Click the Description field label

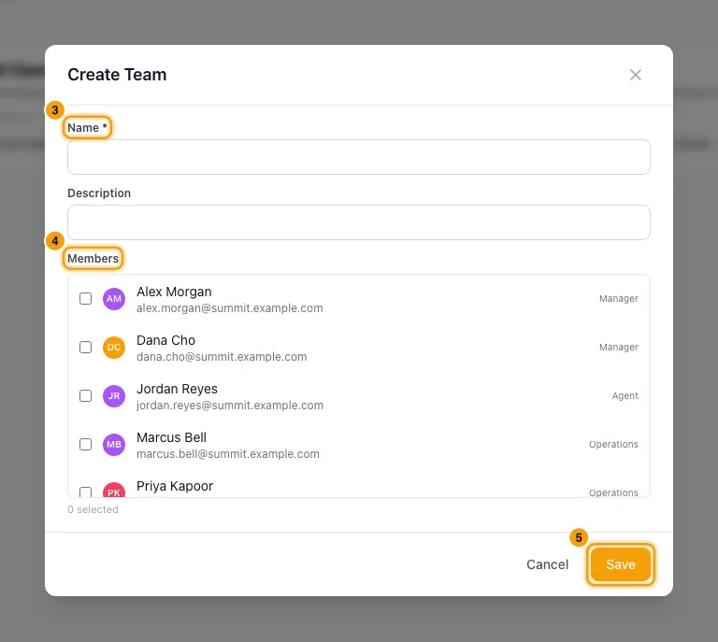click(x=99, y=193)
